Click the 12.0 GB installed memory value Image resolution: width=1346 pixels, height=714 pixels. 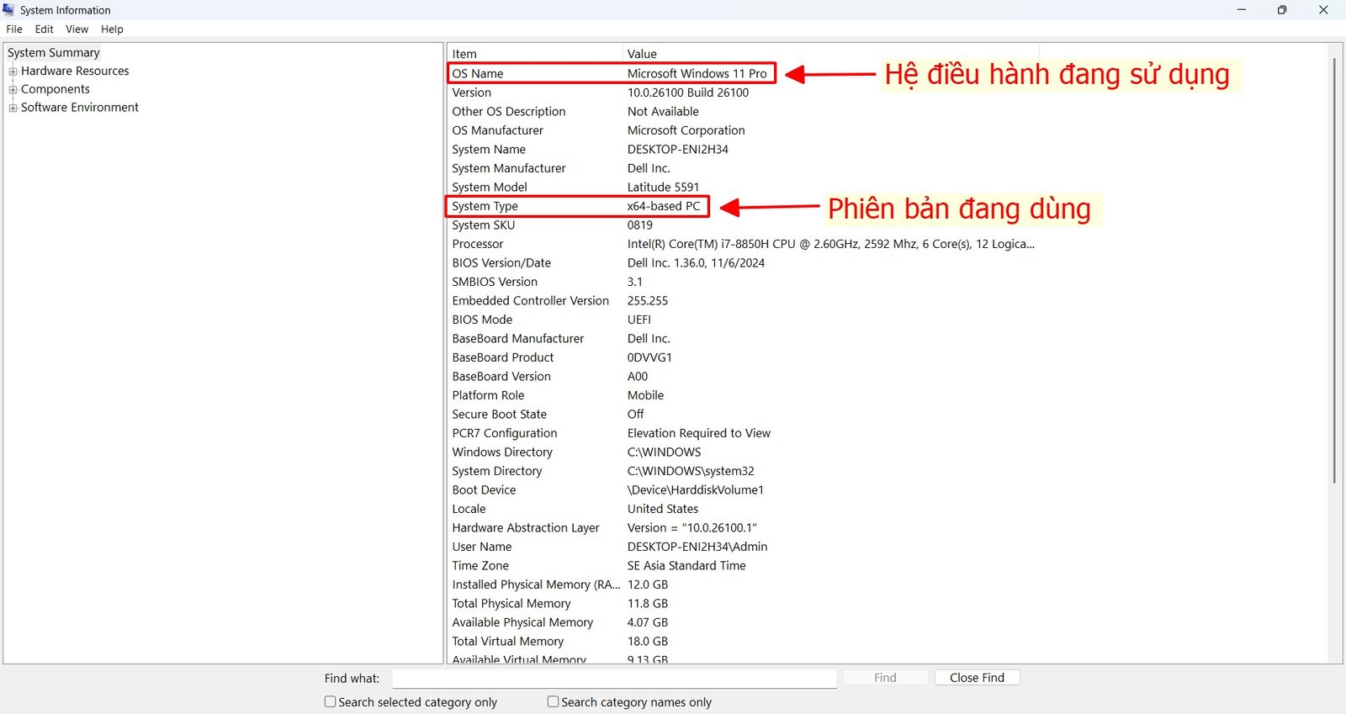[x=647, y=584]
